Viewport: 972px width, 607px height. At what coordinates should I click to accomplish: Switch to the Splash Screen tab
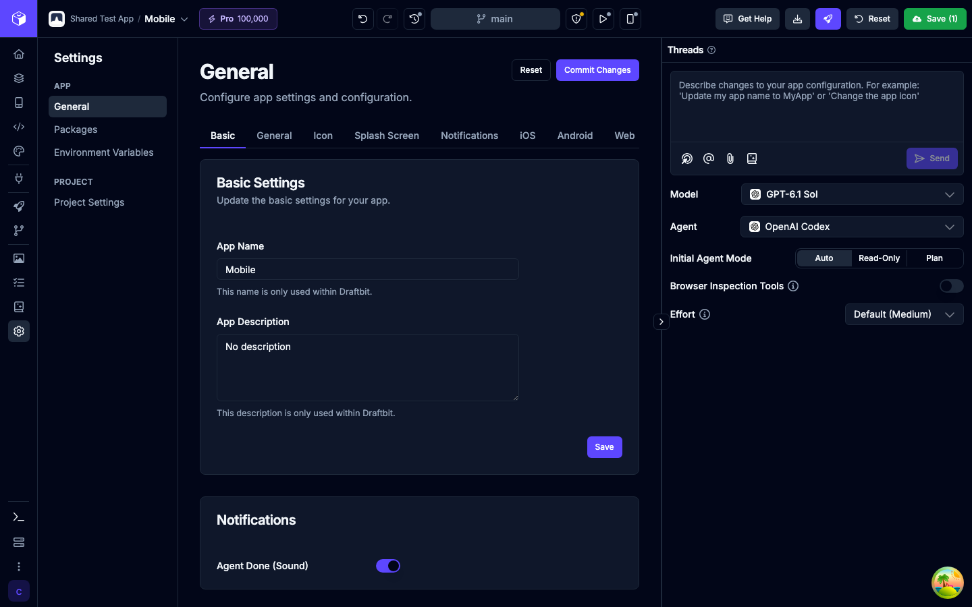[x=387, y=136]
